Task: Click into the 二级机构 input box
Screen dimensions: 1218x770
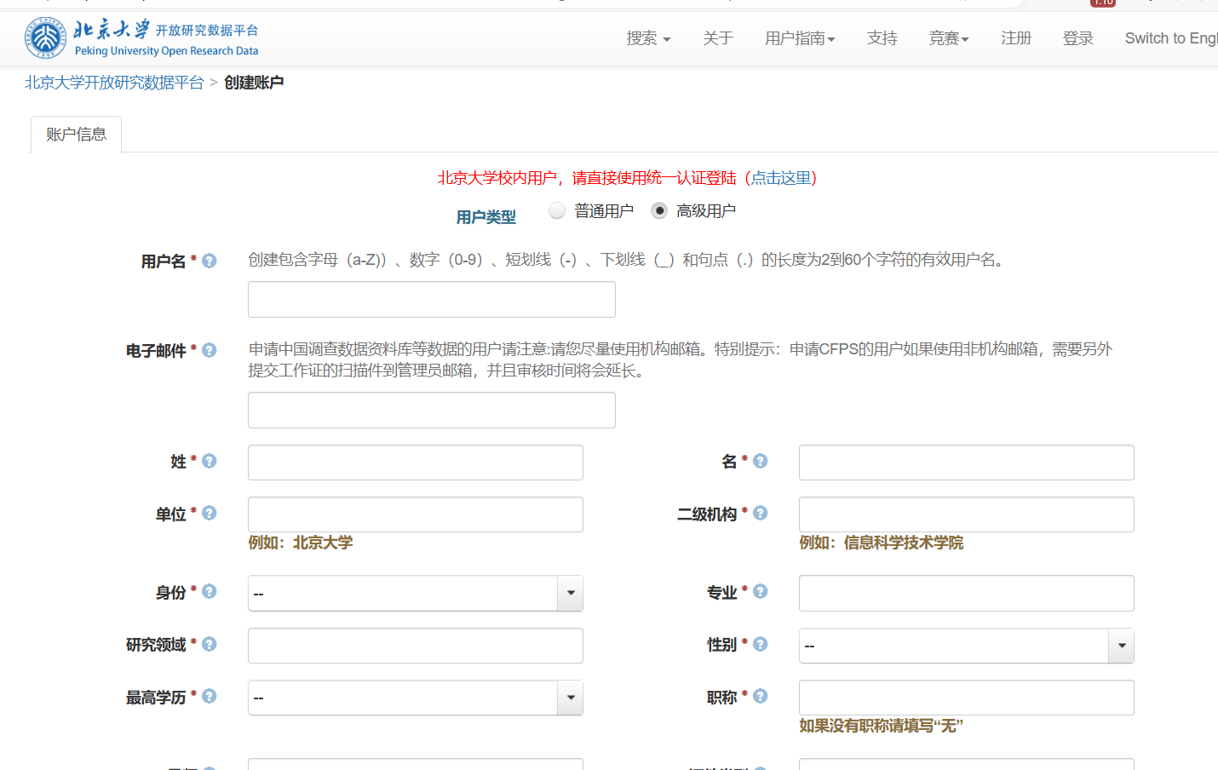Action: 966,514
